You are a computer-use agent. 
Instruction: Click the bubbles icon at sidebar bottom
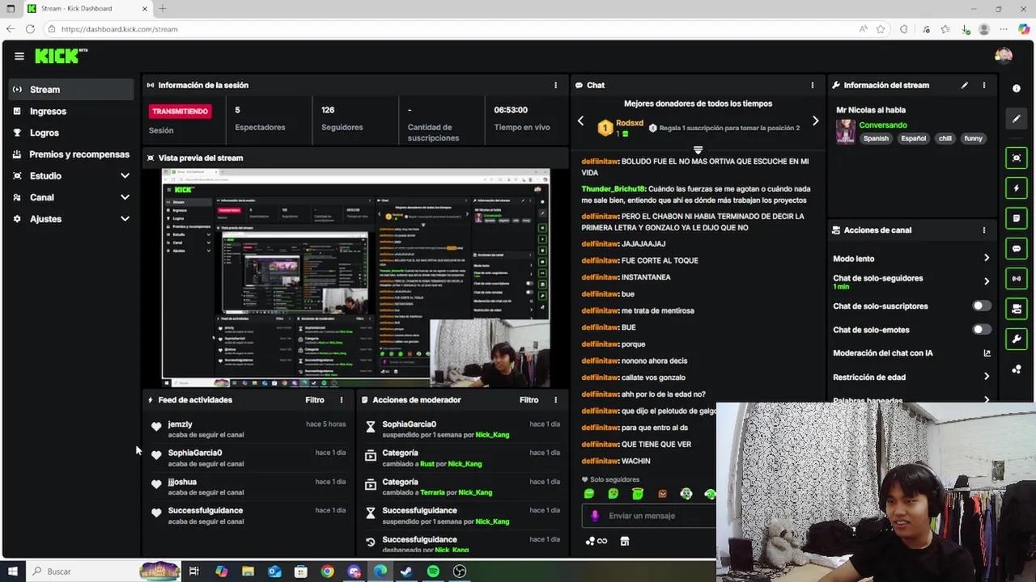pyautogui.click(x=1017, y=369)
